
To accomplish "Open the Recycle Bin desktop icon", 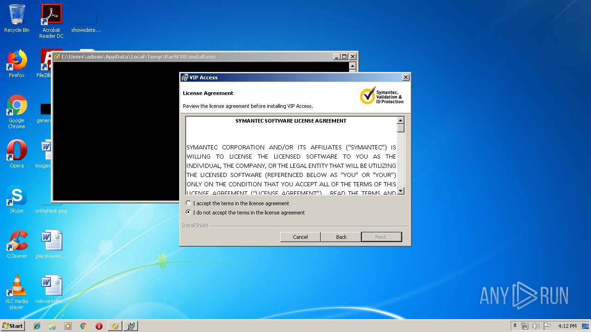I will click(17, 18).
